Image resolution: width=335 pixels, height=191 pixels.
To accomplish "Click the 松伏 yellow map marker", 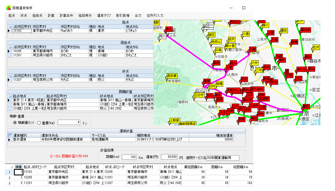I will 316,48.
